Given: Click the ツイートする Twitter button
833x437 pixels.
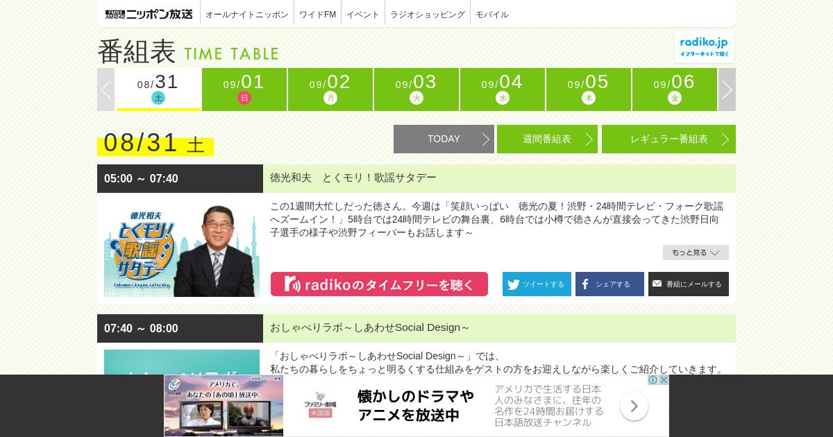Looking at the screenshot, I should pos(537,284).
